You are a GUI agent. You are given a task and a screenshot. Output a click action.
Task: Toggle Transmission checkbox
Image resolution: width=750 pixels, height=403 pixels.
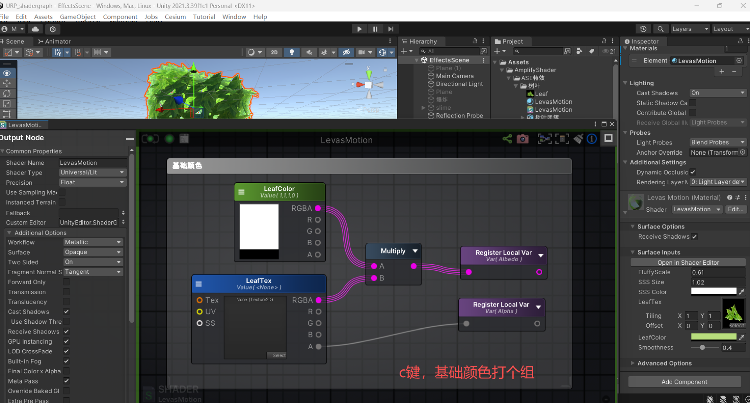(x=66, y=292)
